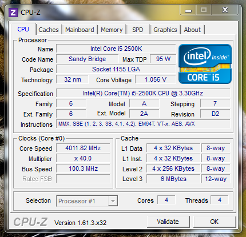This screenshot has height=237, width=246.
Task: Select the Memory tab
Action: 112,30
